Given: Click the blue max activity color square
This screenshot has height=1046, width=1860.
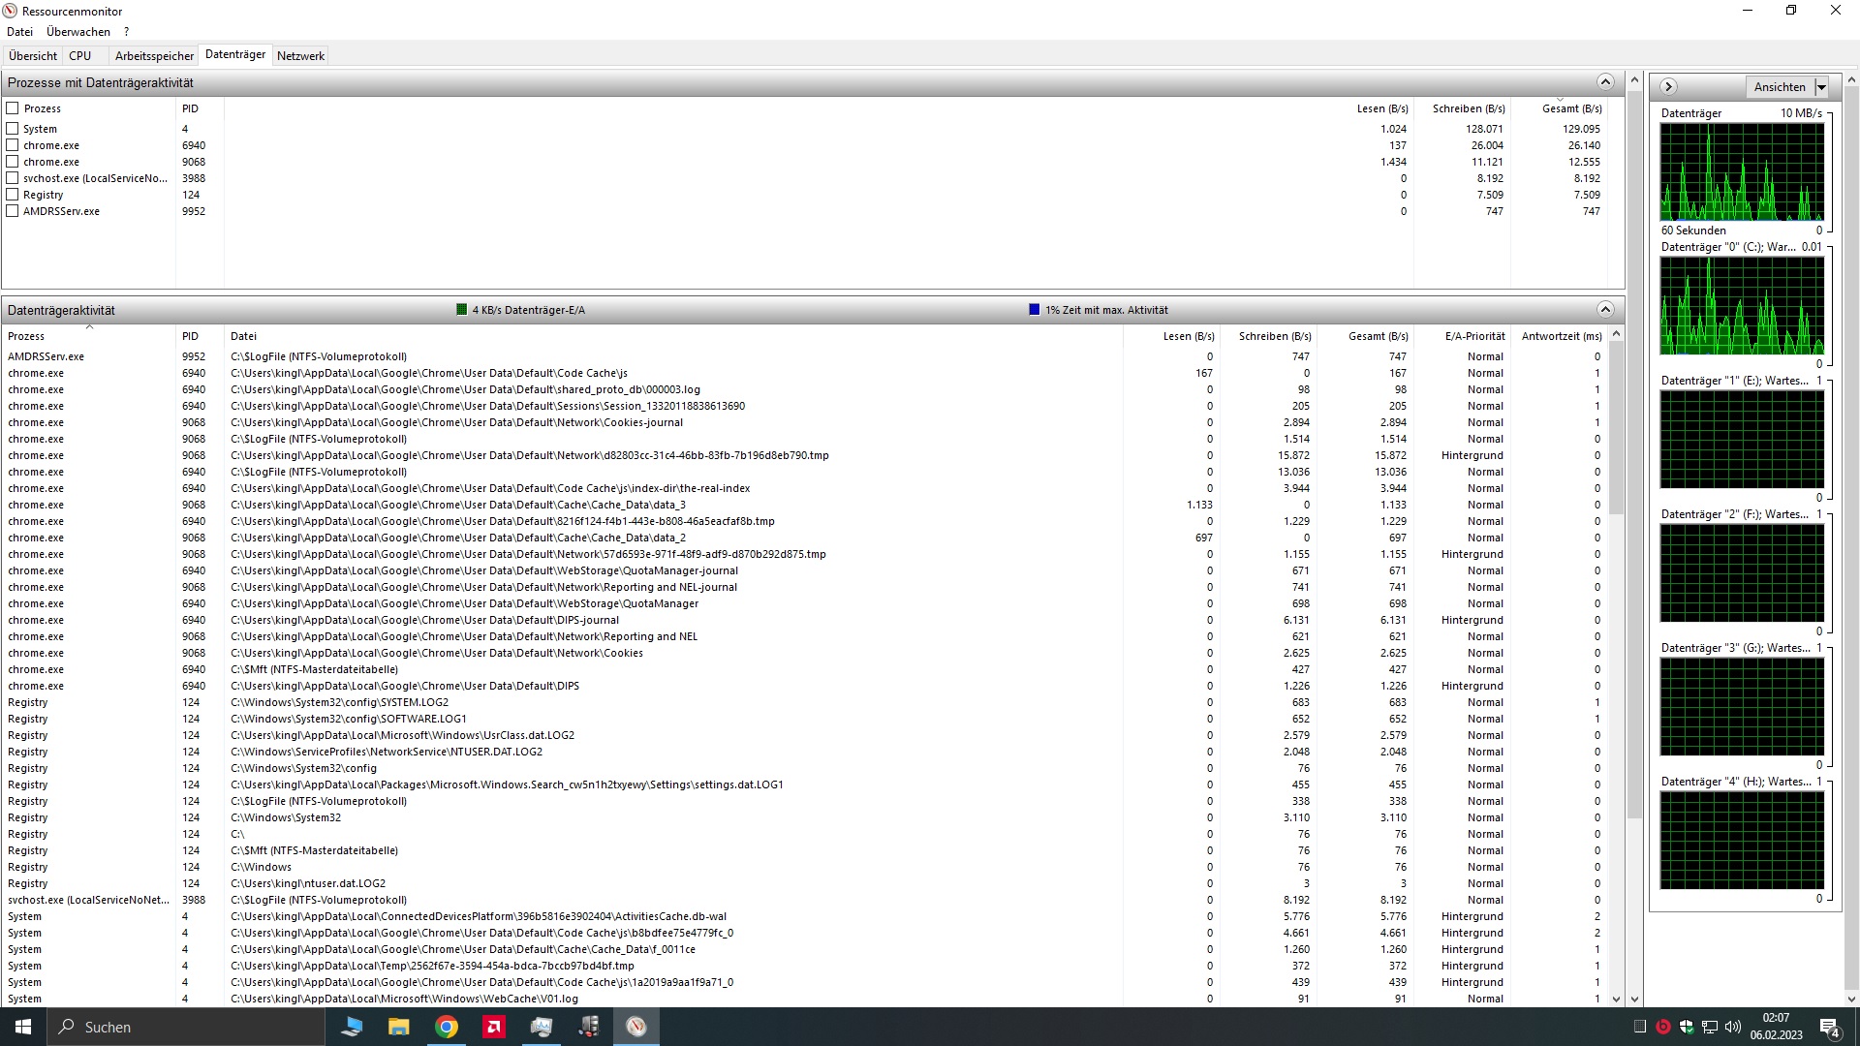Looking at the screenshot, I should [1034, 310].
